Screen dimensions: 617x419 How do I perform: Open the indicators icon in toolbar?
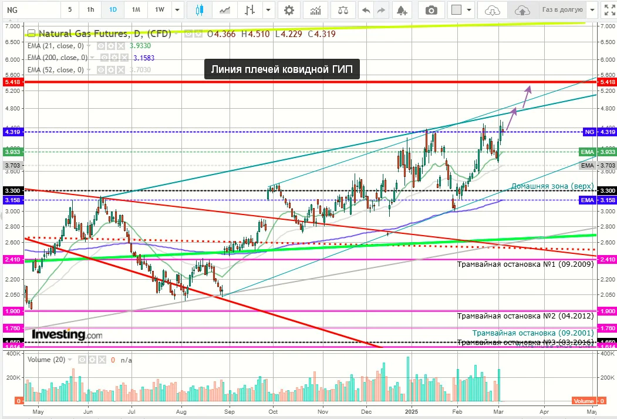pos(315,10)
